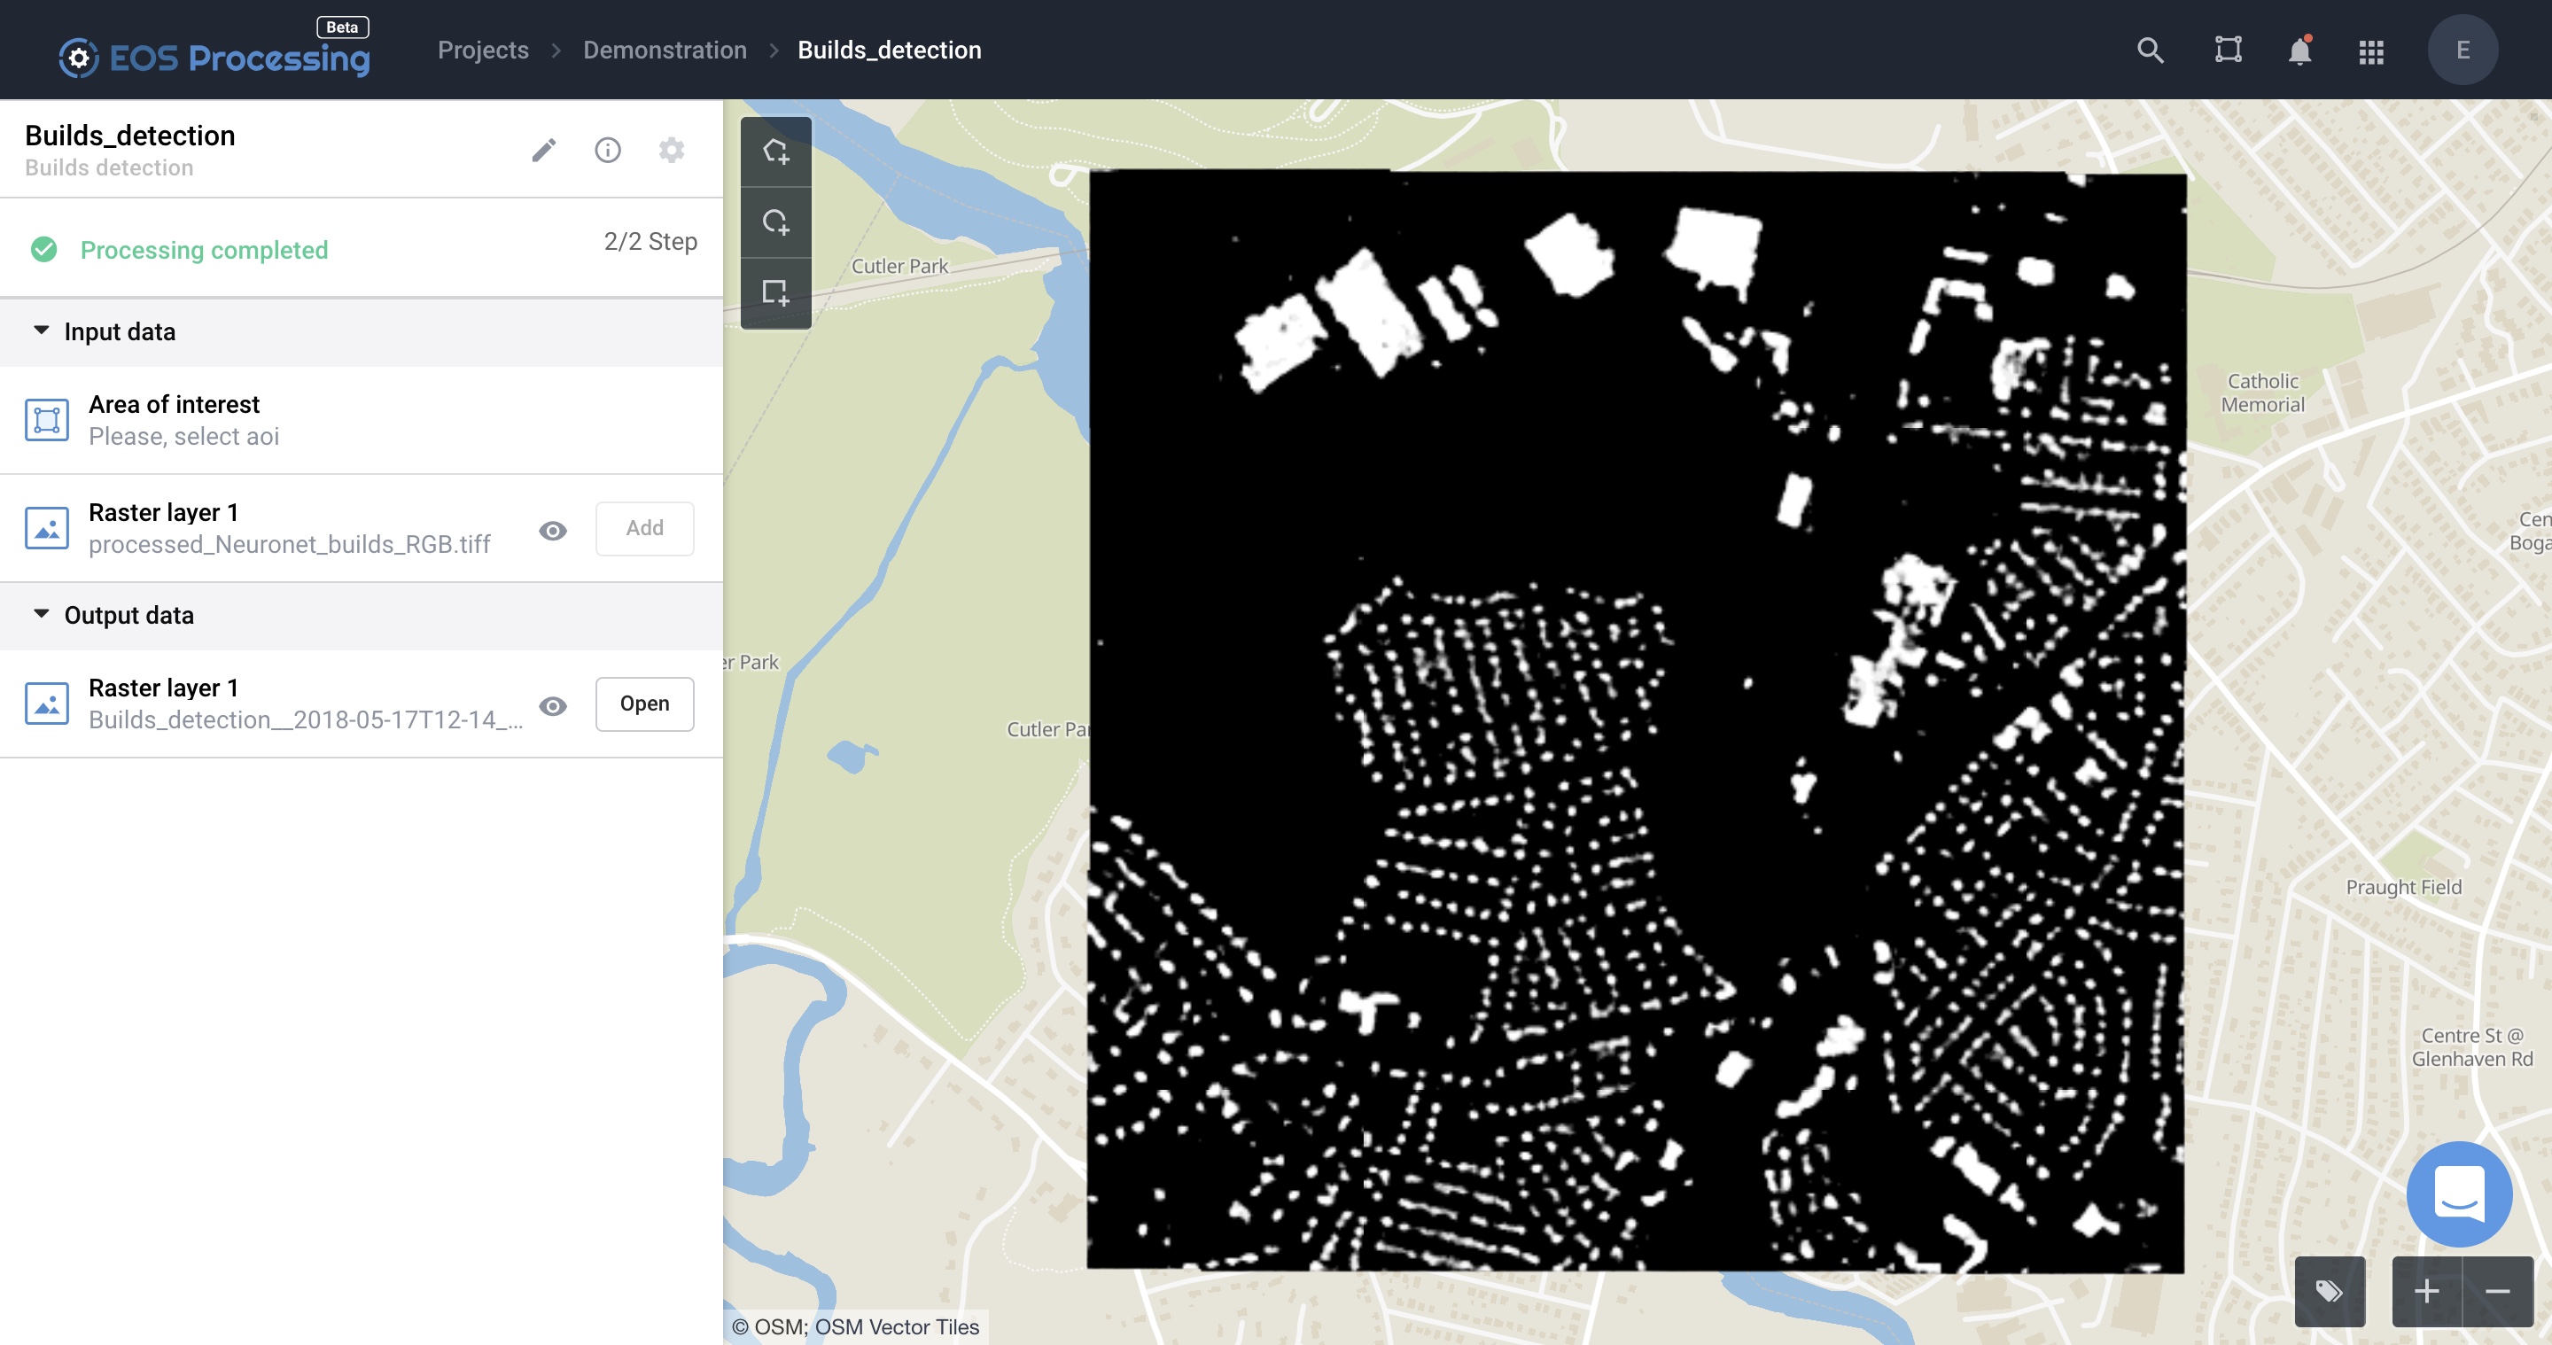Image resolution: width=2552 pixels, height=1345 pixels.
Task: Click the pencil edit project name icon
Action: pyautogui.click(x=544, y=150)
